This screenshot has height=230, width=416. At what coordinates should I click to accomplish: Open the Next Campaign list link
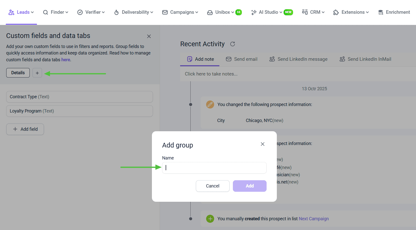[314, 219]
